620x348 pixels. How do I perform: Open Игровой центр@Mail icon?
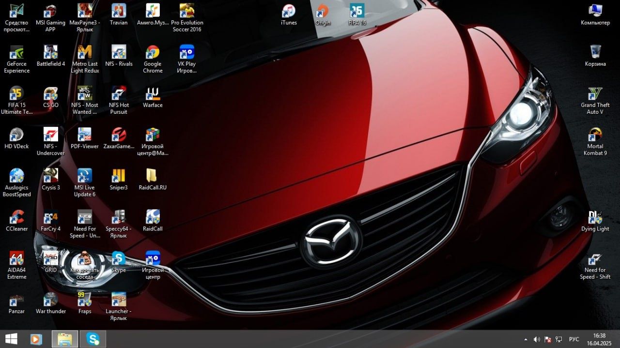[x=153, y=141]
